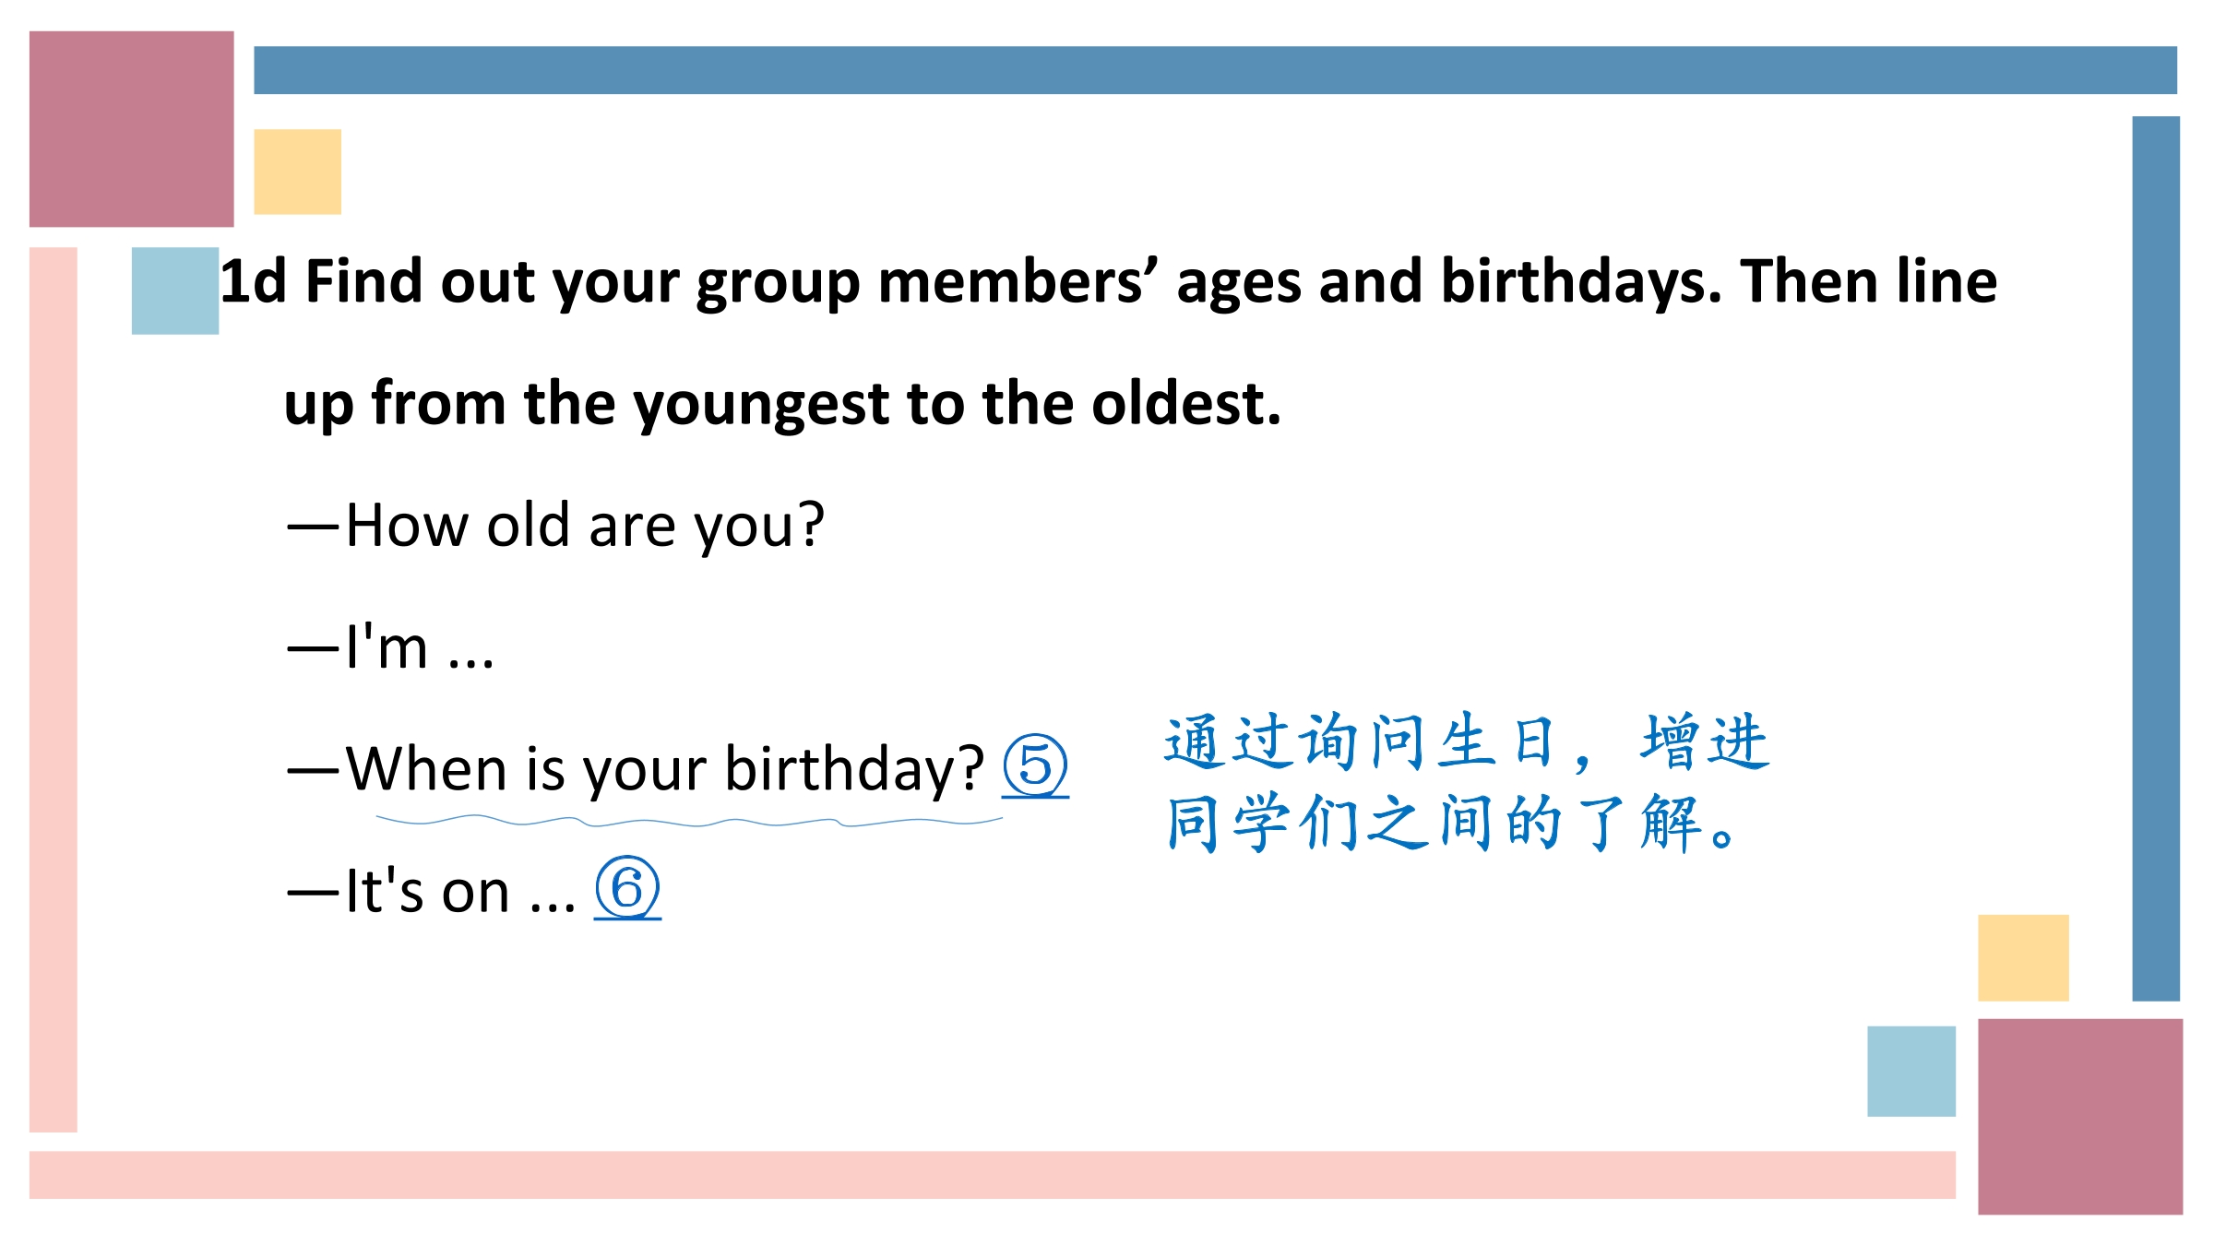Select the 'How old are you?' line
This screenshot has height=1245, width=2214.
[556, 525]
